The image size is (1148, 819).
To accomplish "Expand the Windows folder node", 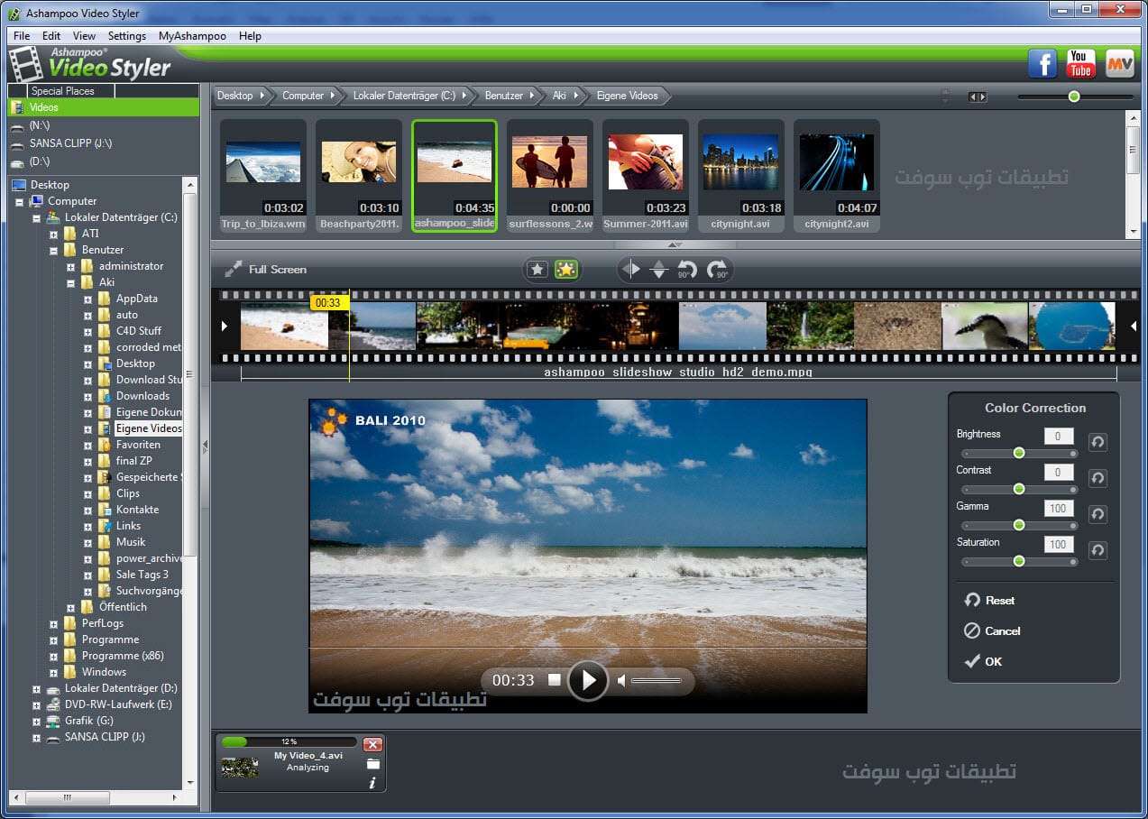I will click(54, 672).
